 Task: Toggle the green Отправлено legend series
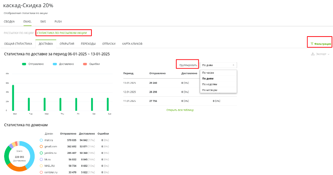click(x=24, y=64)
